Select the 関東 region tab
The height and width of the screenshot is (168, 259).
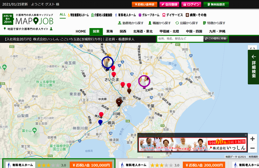click(x=96, y=31)
